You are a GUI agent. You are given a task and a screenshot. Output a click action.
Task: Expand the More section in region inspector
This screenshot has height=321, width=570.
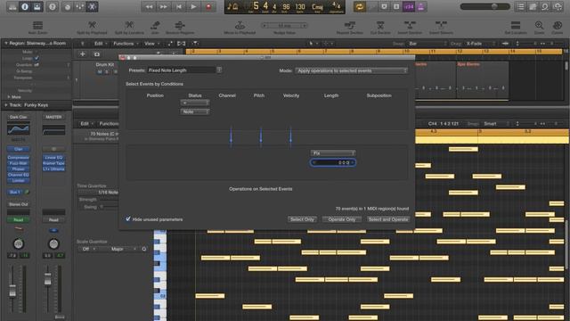coord(9,97)
